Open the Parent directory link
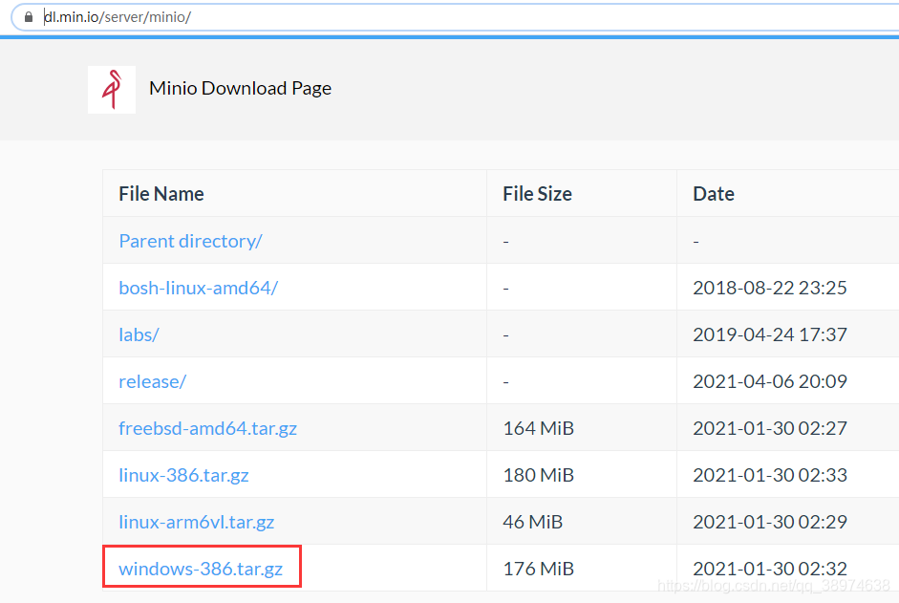899x603 pixels. click(x=189, y=241)
